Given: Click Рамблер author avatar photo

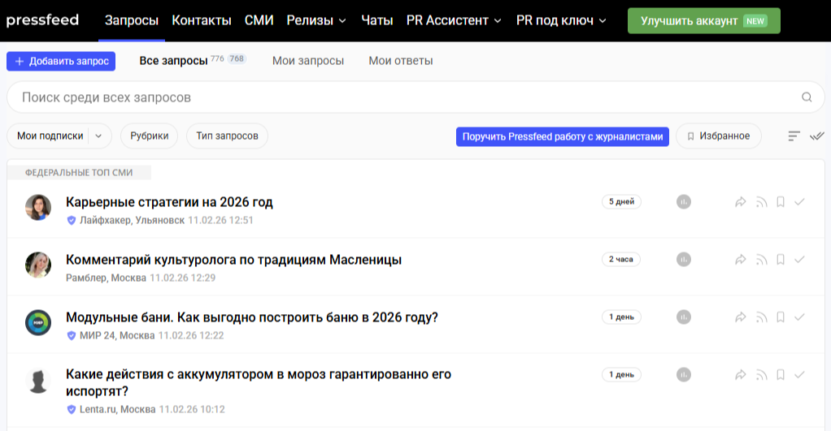Looking at the screenshot, I should tap(38, 265).
